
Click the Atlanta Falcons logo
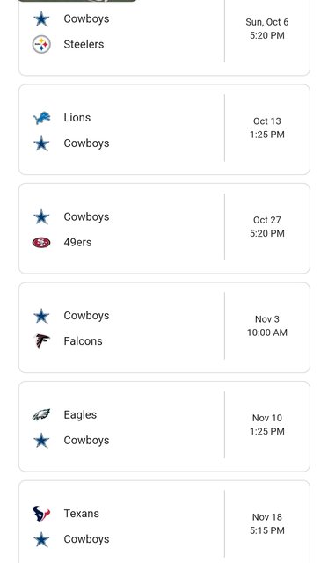point(41,341)
